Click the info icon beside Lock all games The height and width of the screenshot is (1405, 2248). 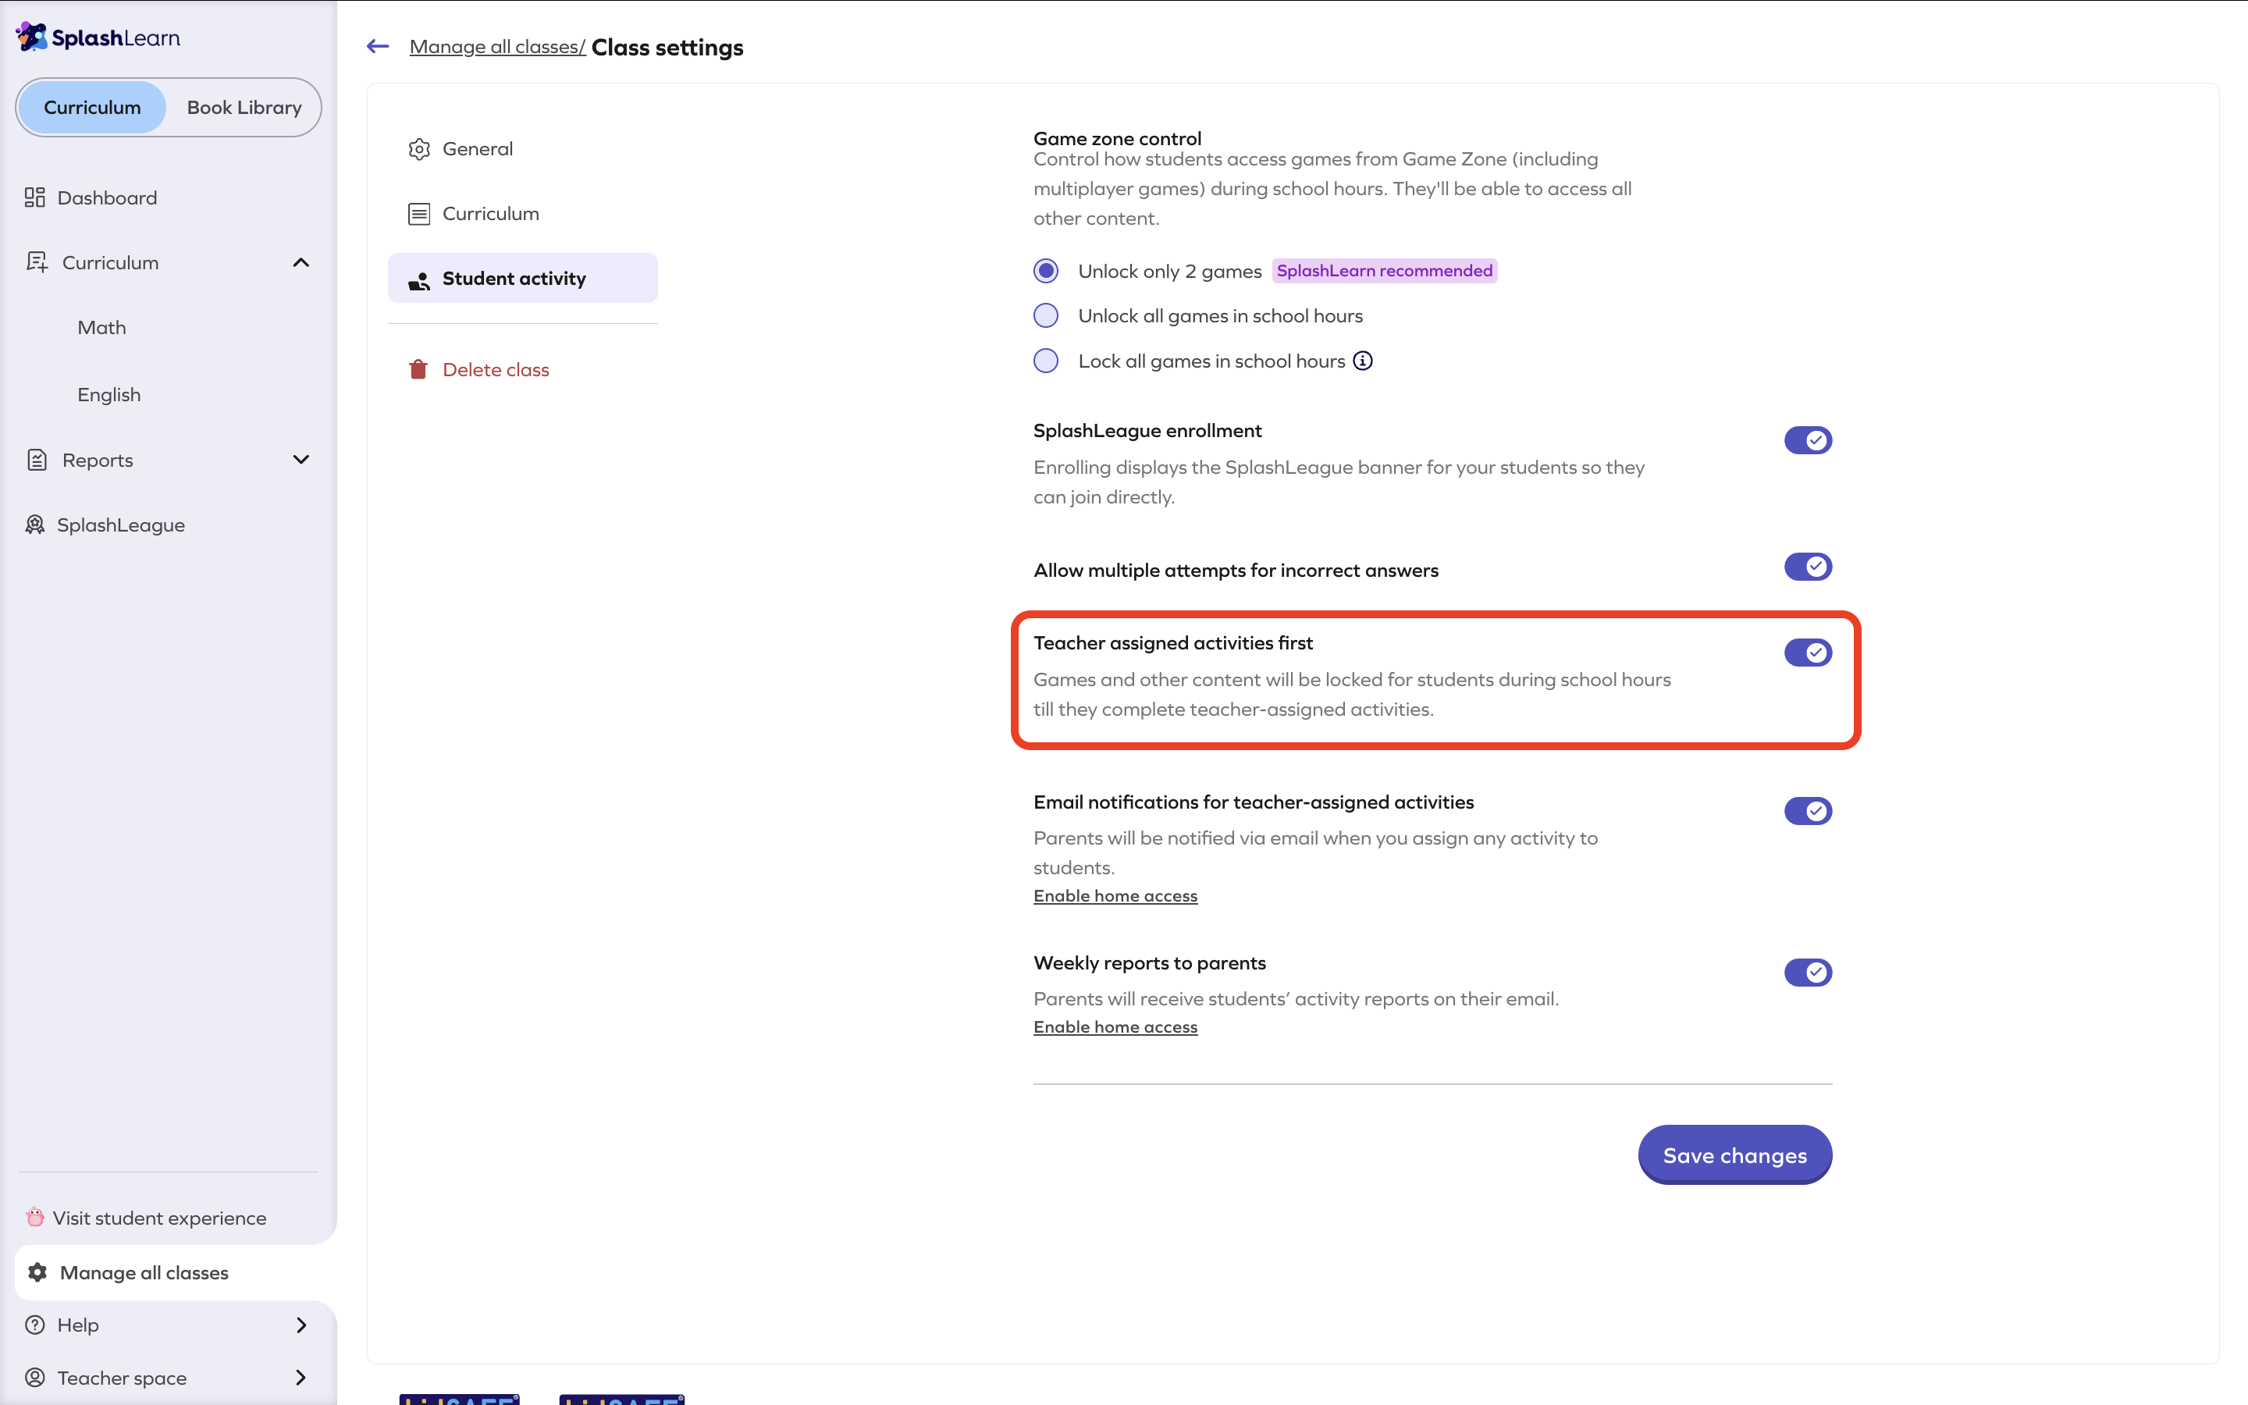tap(1363, 361)
